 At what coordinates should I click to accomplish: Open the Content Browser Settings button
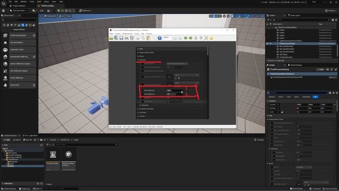[x=259, y=140]
